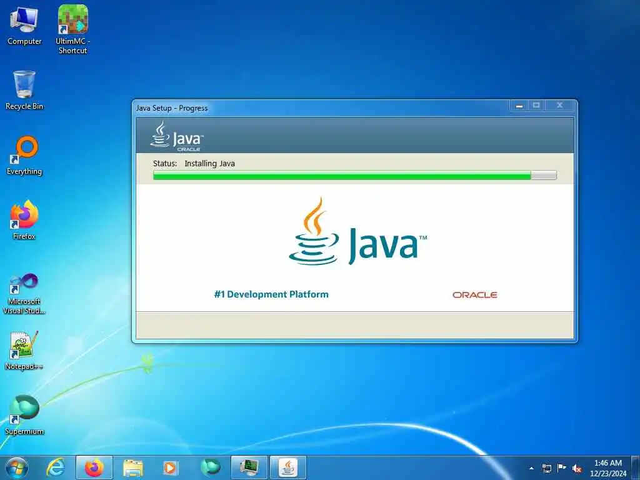Select the Notepad++ desktop shortcut
Image resolution: width=640 pixels, height=480 pixels.
[x=24, y=350]
